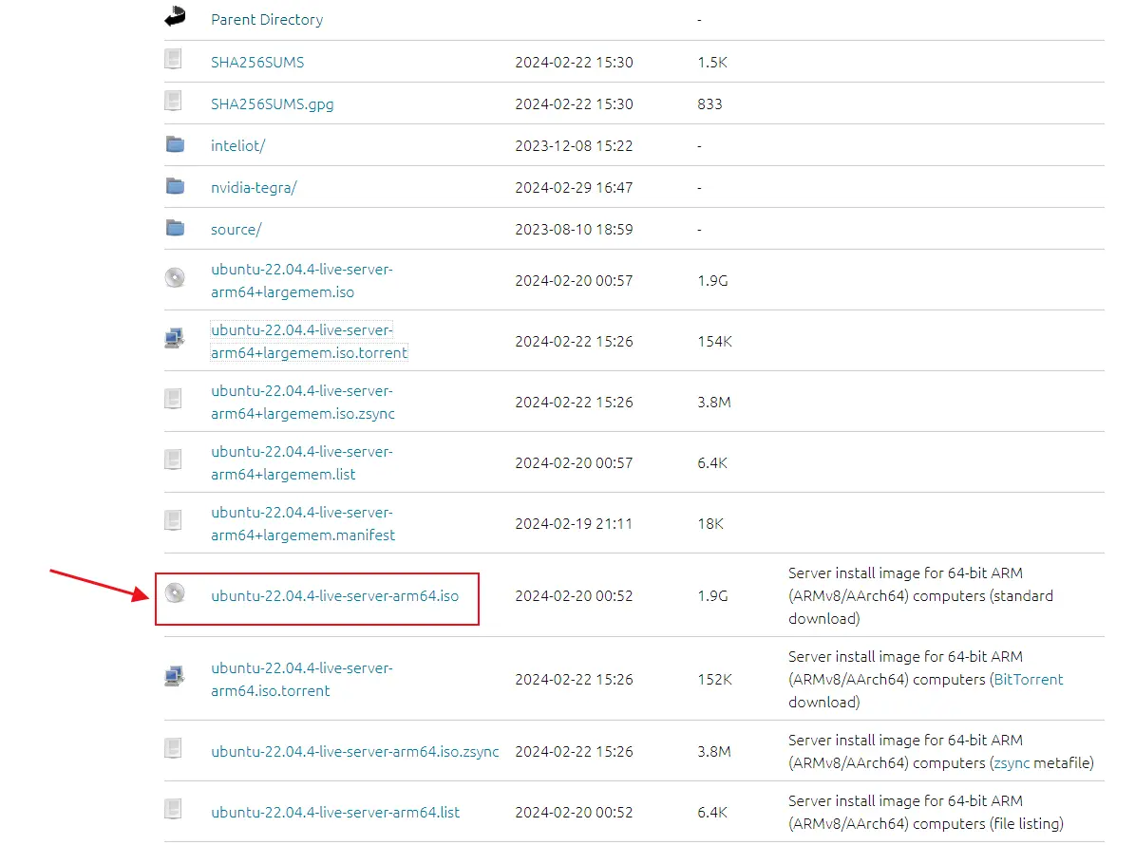Click the file listing description text
The image size is (1135, 845).
tap(926, 813)
